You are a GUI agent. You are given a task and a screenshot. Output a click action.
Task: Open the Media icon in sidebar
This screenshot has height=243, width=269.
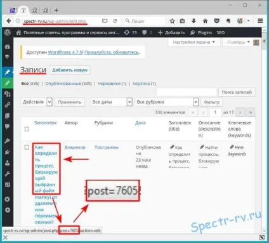pos(8,94)
